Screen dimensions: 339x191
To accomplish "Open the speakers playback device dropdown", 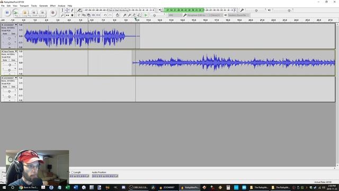I will pyautogui.click(x=238, y=15).
